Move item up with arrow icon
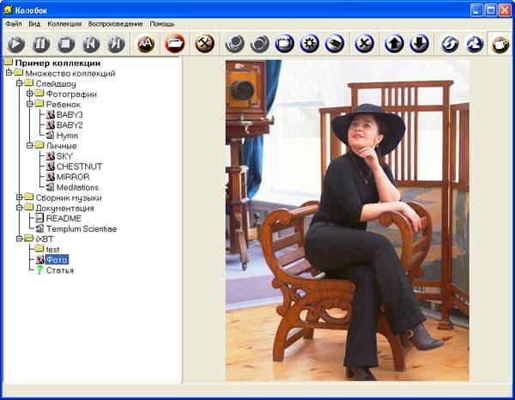The width and height of the screenshot is (515, 400). [x=394, y=44]
